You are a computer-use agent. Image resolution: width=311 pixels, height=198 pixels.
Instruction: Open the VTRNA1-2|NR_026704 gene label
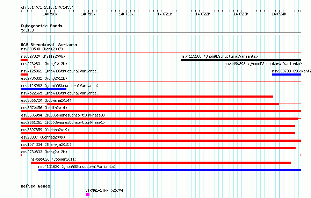[104, 190]
